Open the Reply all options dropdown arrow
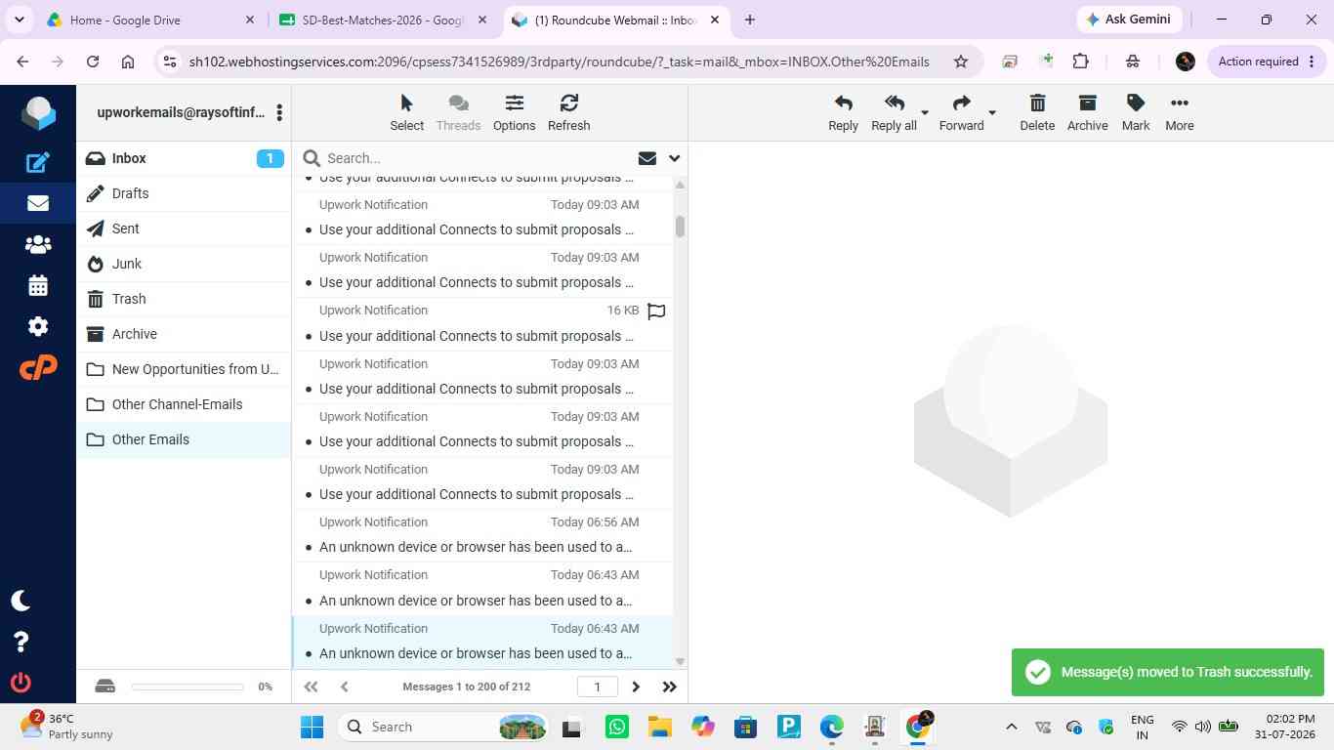1334x750 pixels. [x=925, y=112]
